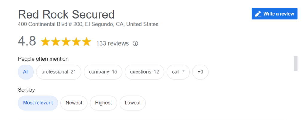Click the vertical scrollbar thumb on the right
306x122 pixels.
click(296, 63)
